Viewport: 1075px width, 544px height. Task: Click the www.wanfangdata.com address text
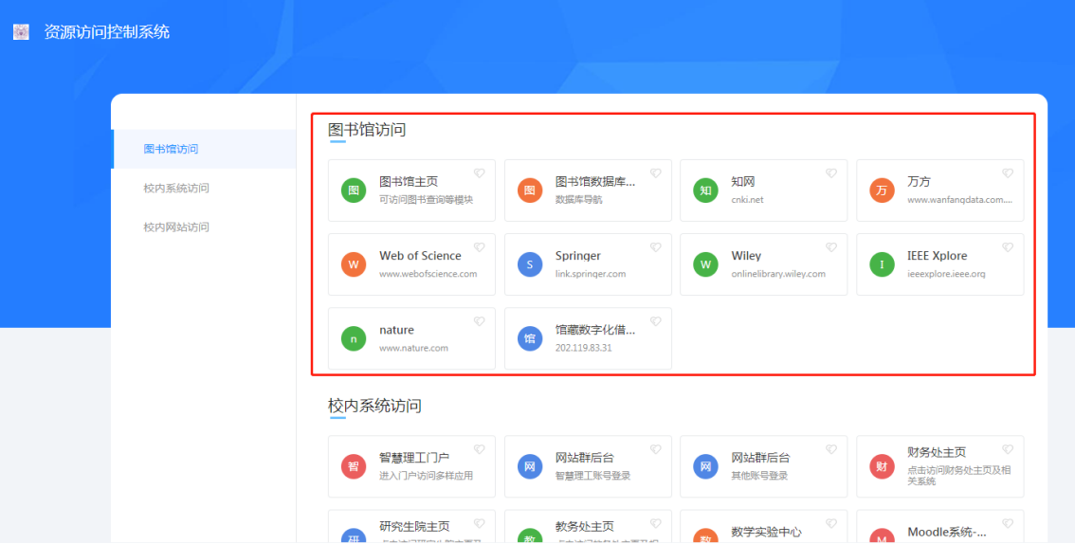pos(959,200)
